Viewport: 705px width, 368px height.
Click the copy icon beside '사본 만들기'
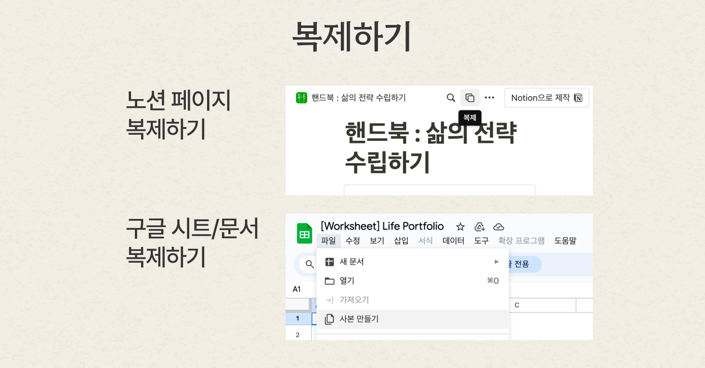coord(329,319)
